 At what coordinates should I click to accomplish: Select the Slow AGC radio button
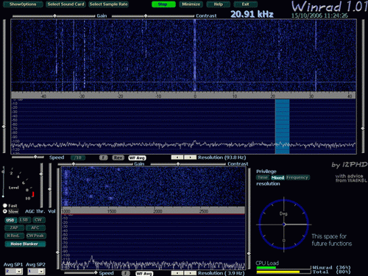(x=5, y=211)
